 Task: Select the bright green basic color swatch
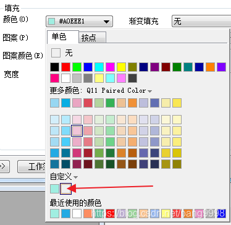77,67
